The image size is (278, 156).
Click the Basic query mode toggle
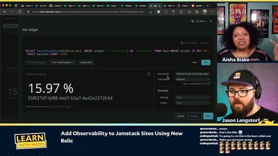(205, 43)
